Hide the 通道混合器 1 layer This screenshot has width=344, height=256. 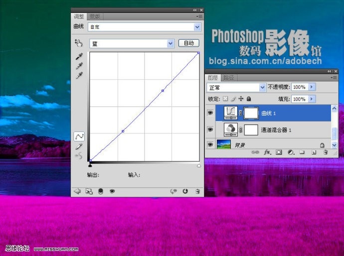(210, 129)
